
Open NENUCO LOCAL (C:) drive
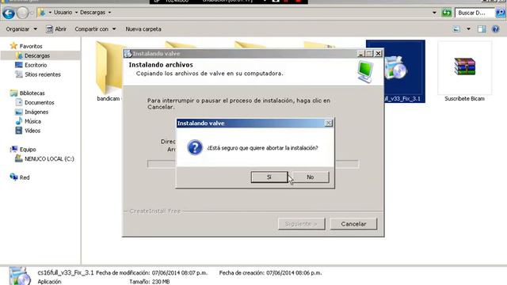pos(49,158)
